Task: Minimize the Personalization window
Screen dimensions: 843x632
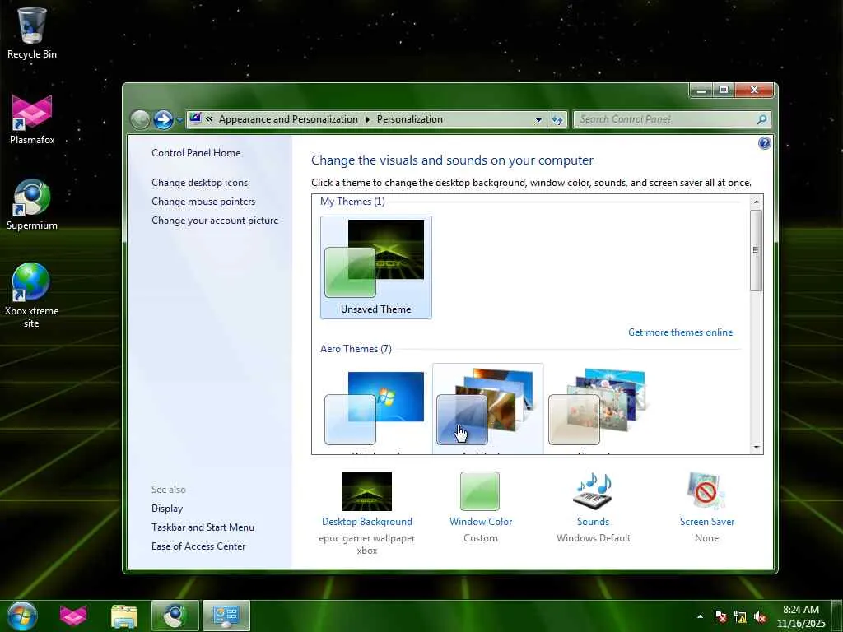Action: coord(701,91)
